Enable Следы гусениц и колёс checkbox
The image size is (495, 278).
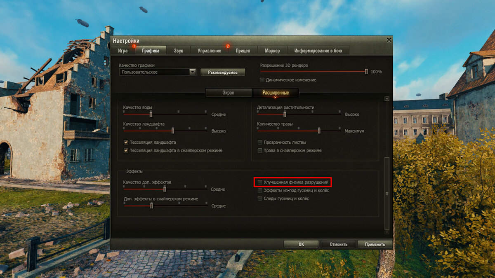tap(260, 199)
